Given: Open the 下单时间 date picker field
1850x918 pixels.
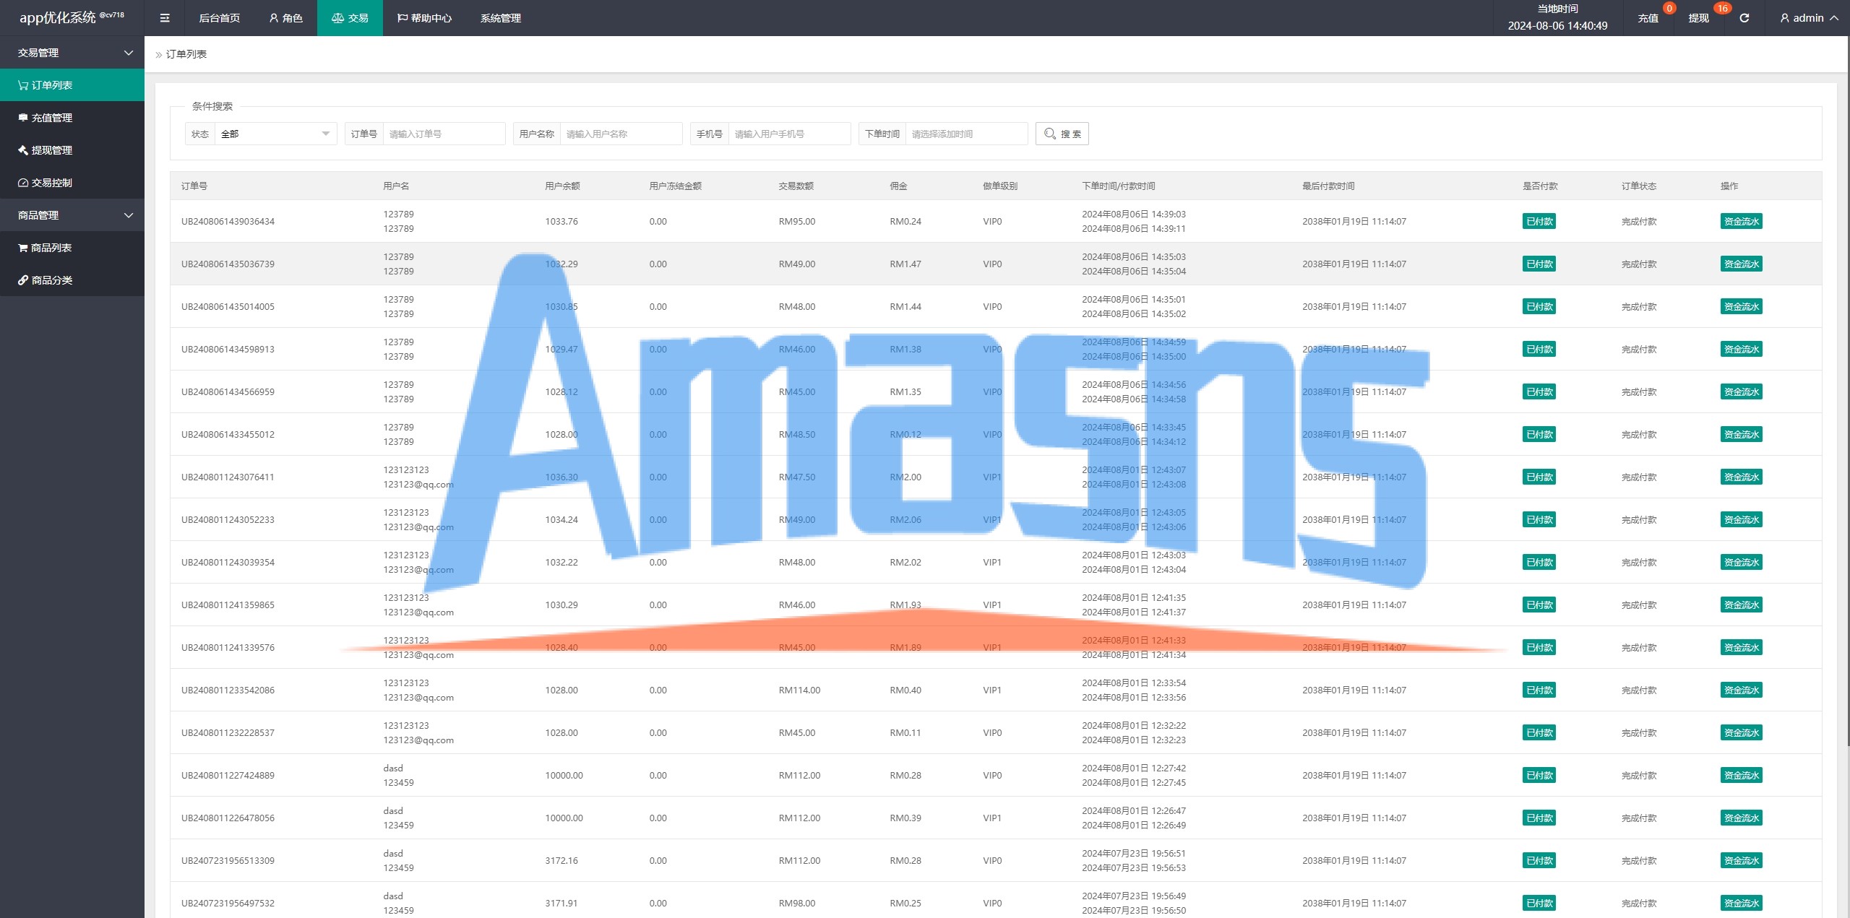Looking at the screenshot, I should [x=966, y=134].
